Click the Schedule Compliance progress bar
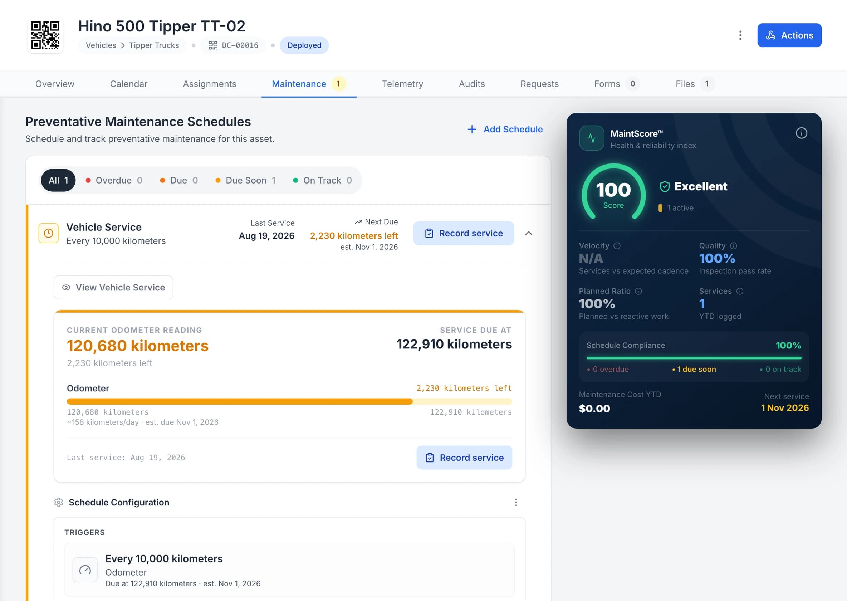Screen dimensions: 847x601 pyautogui.click(x=694, y=358)
